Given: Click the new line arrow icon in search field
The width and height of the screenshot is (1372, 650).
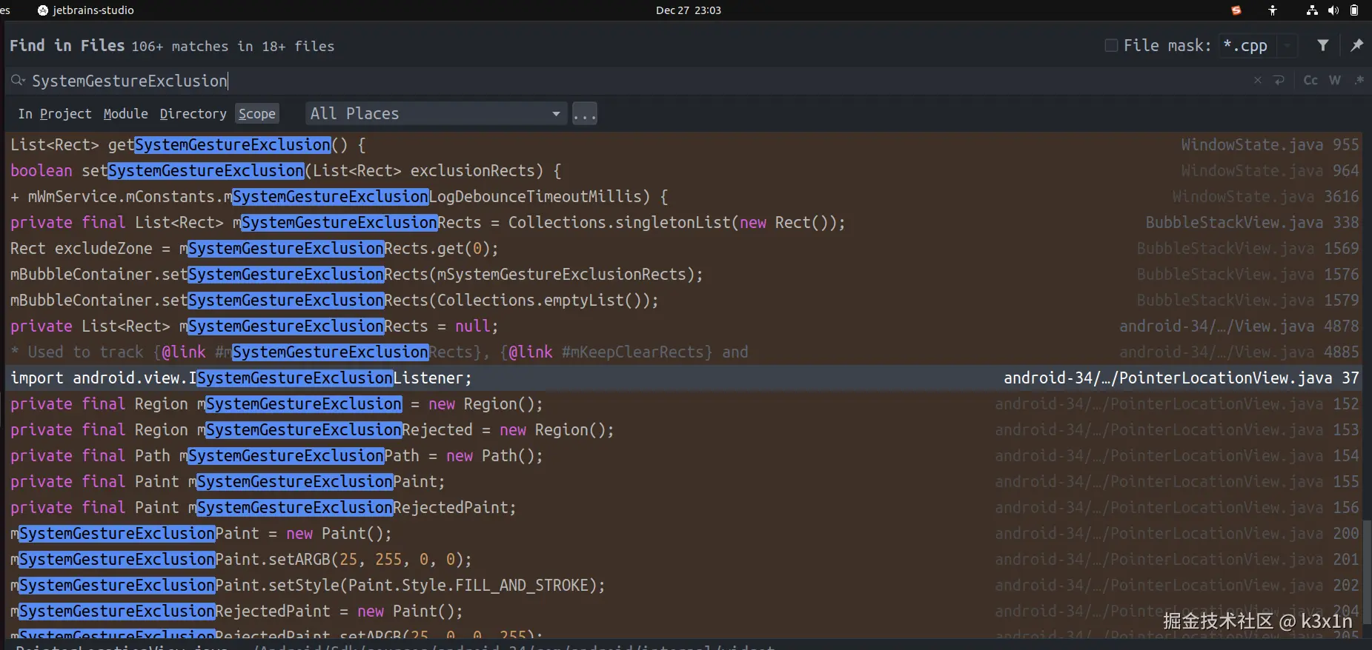Looking at the screenshot, I should click(1279, 80).
